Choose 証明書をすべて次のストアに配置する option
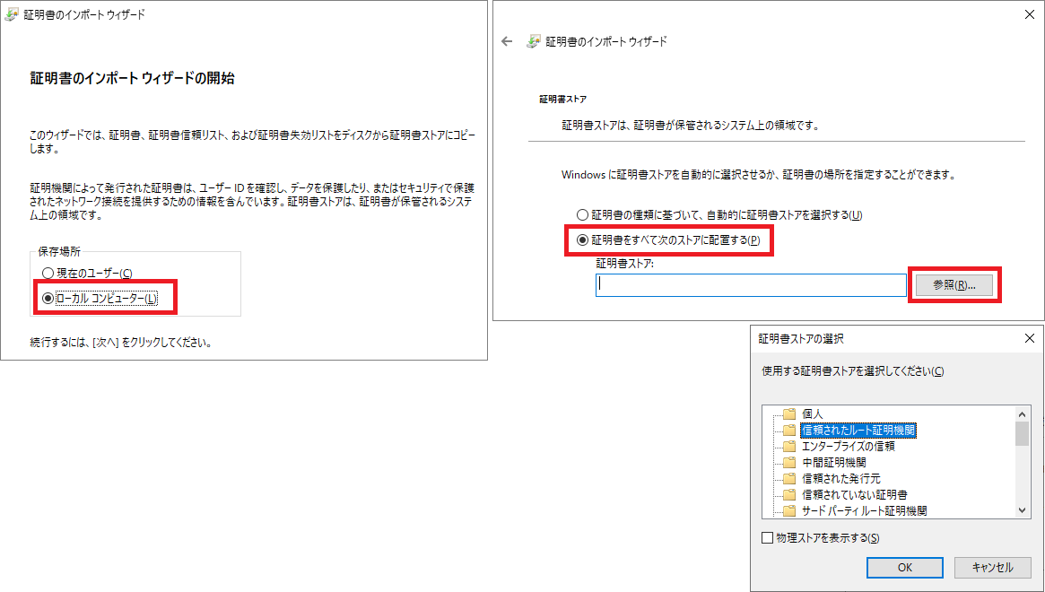1045x592 pixels. (583, 240)
